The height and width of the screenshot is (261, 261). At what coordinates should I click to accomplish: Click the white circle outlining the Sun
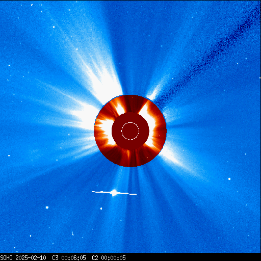click(x=130, y=131)
